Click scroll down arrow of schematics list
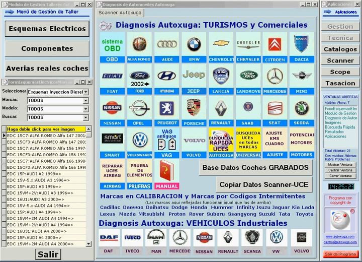The image size is (362, 262). [x=88, y=244]
